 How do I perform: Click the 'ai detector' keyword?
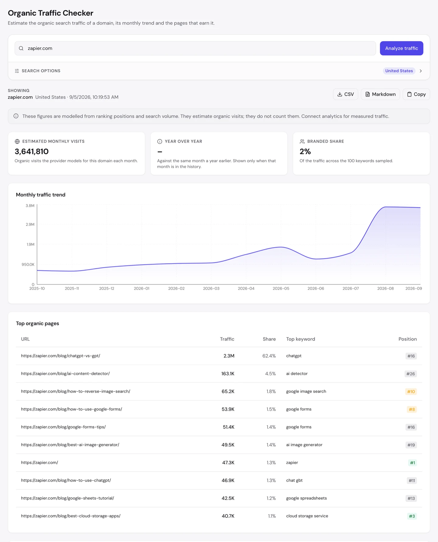click(x=297, y=374)
